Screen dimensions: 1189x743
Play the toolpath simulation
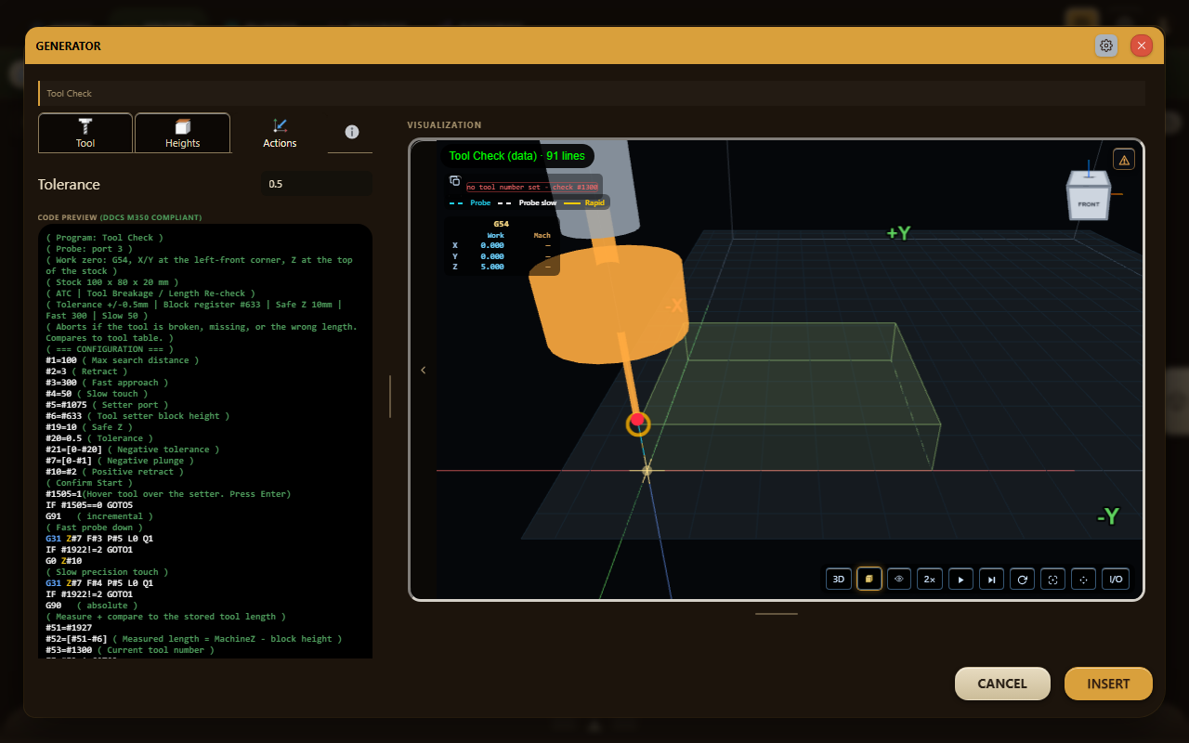click(960, 579)
